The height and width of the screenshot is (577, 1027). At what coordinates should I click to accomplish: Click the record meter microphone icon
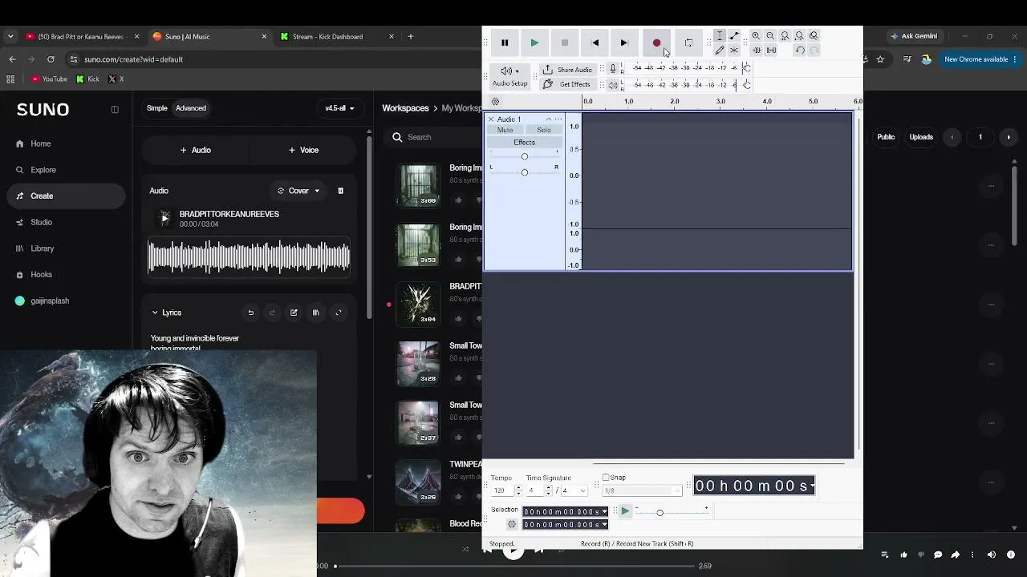[x=613, y=69]
